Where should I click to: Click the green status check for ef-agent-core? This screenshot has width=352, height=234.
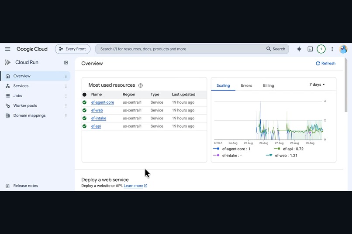point(84,102)
